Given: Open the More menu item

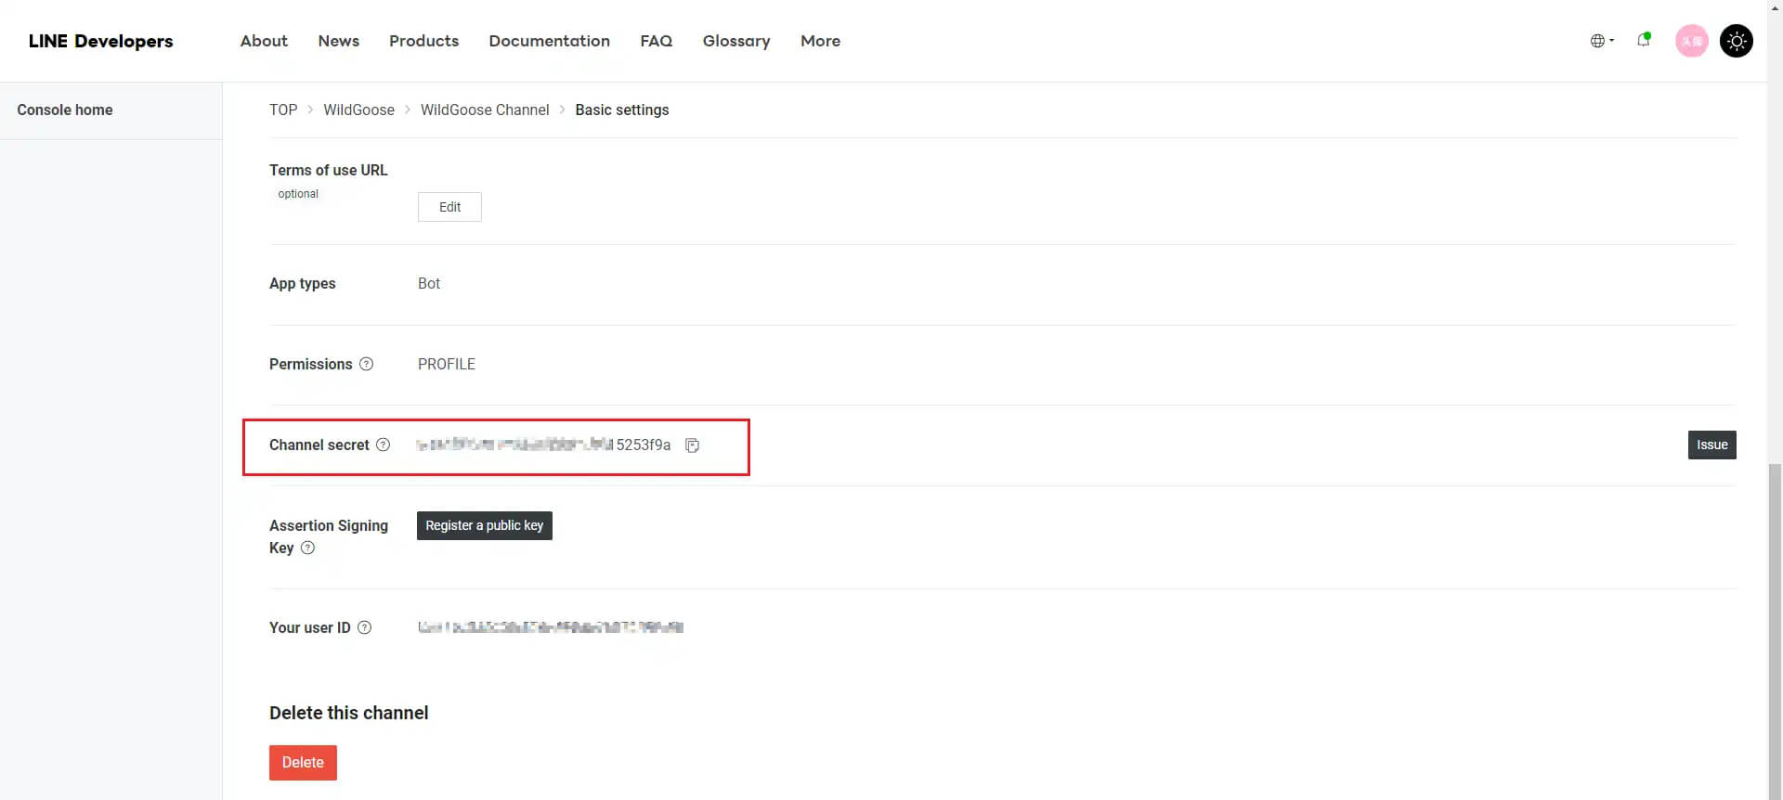Looking at the screenshot, I should 820,41.
